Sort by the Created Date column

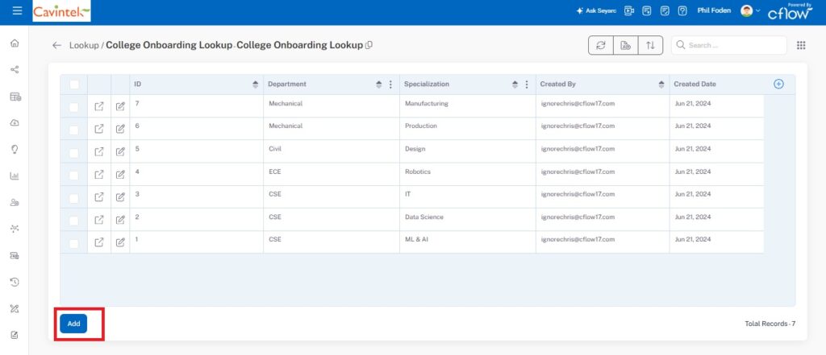coord(695,84)
